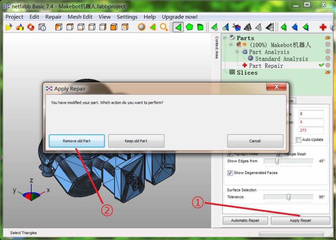Click the wireframe pyramid icon

point(248,27)
